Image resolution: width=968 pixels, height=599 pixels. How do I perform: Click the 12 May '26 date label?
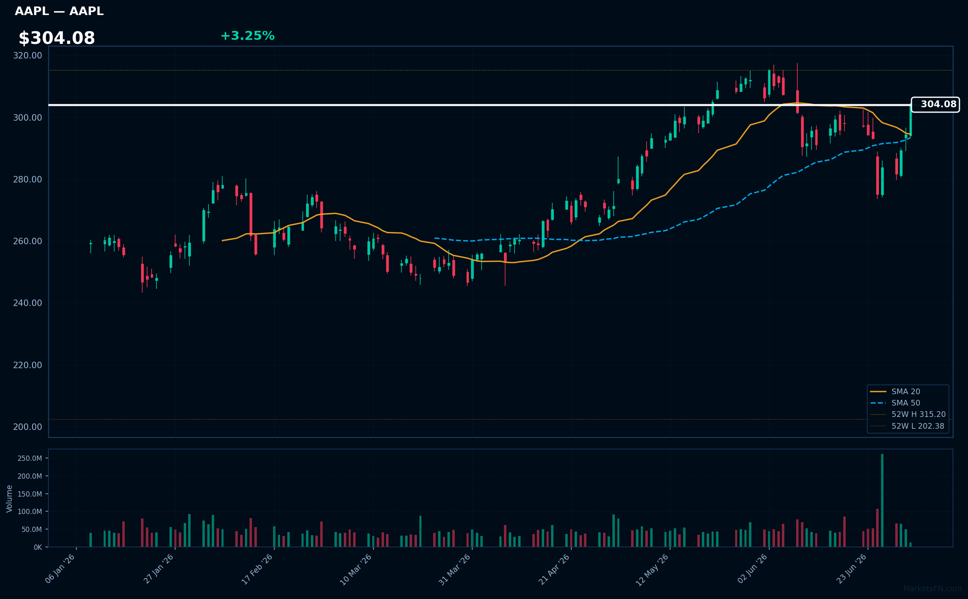652,570
